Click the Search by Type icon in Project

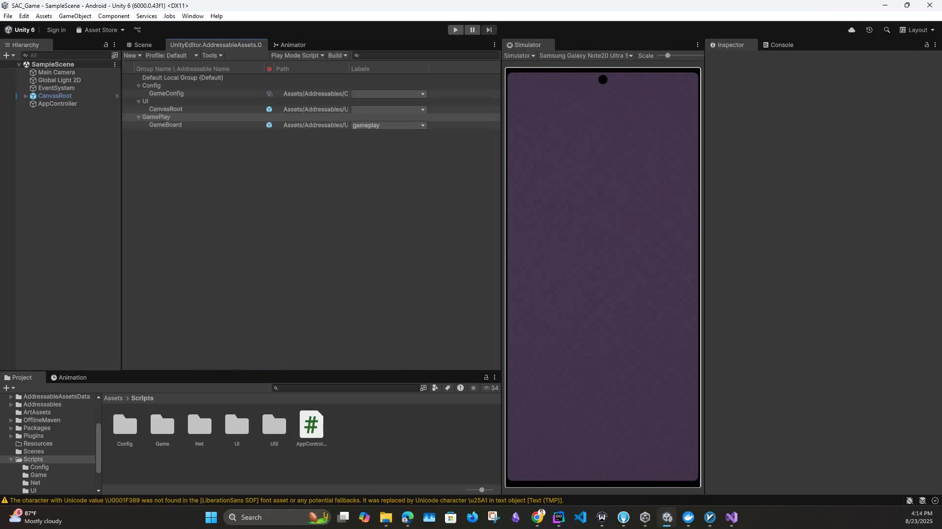[x=435, y=388]
